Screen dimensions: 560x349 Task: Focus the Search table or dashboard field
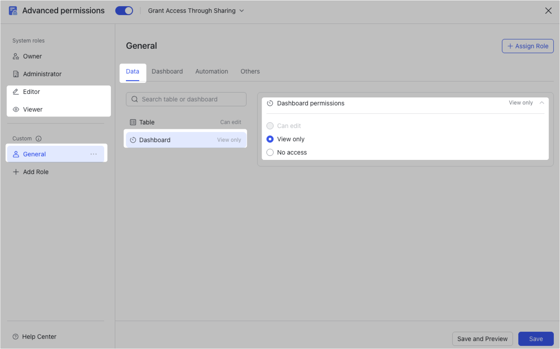tap(186, 99)
